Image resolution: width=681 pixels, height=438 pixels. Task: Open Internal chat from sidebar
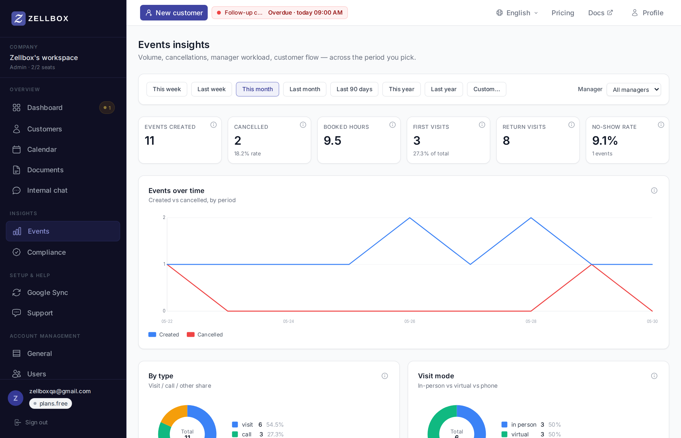tap(63, 190)
